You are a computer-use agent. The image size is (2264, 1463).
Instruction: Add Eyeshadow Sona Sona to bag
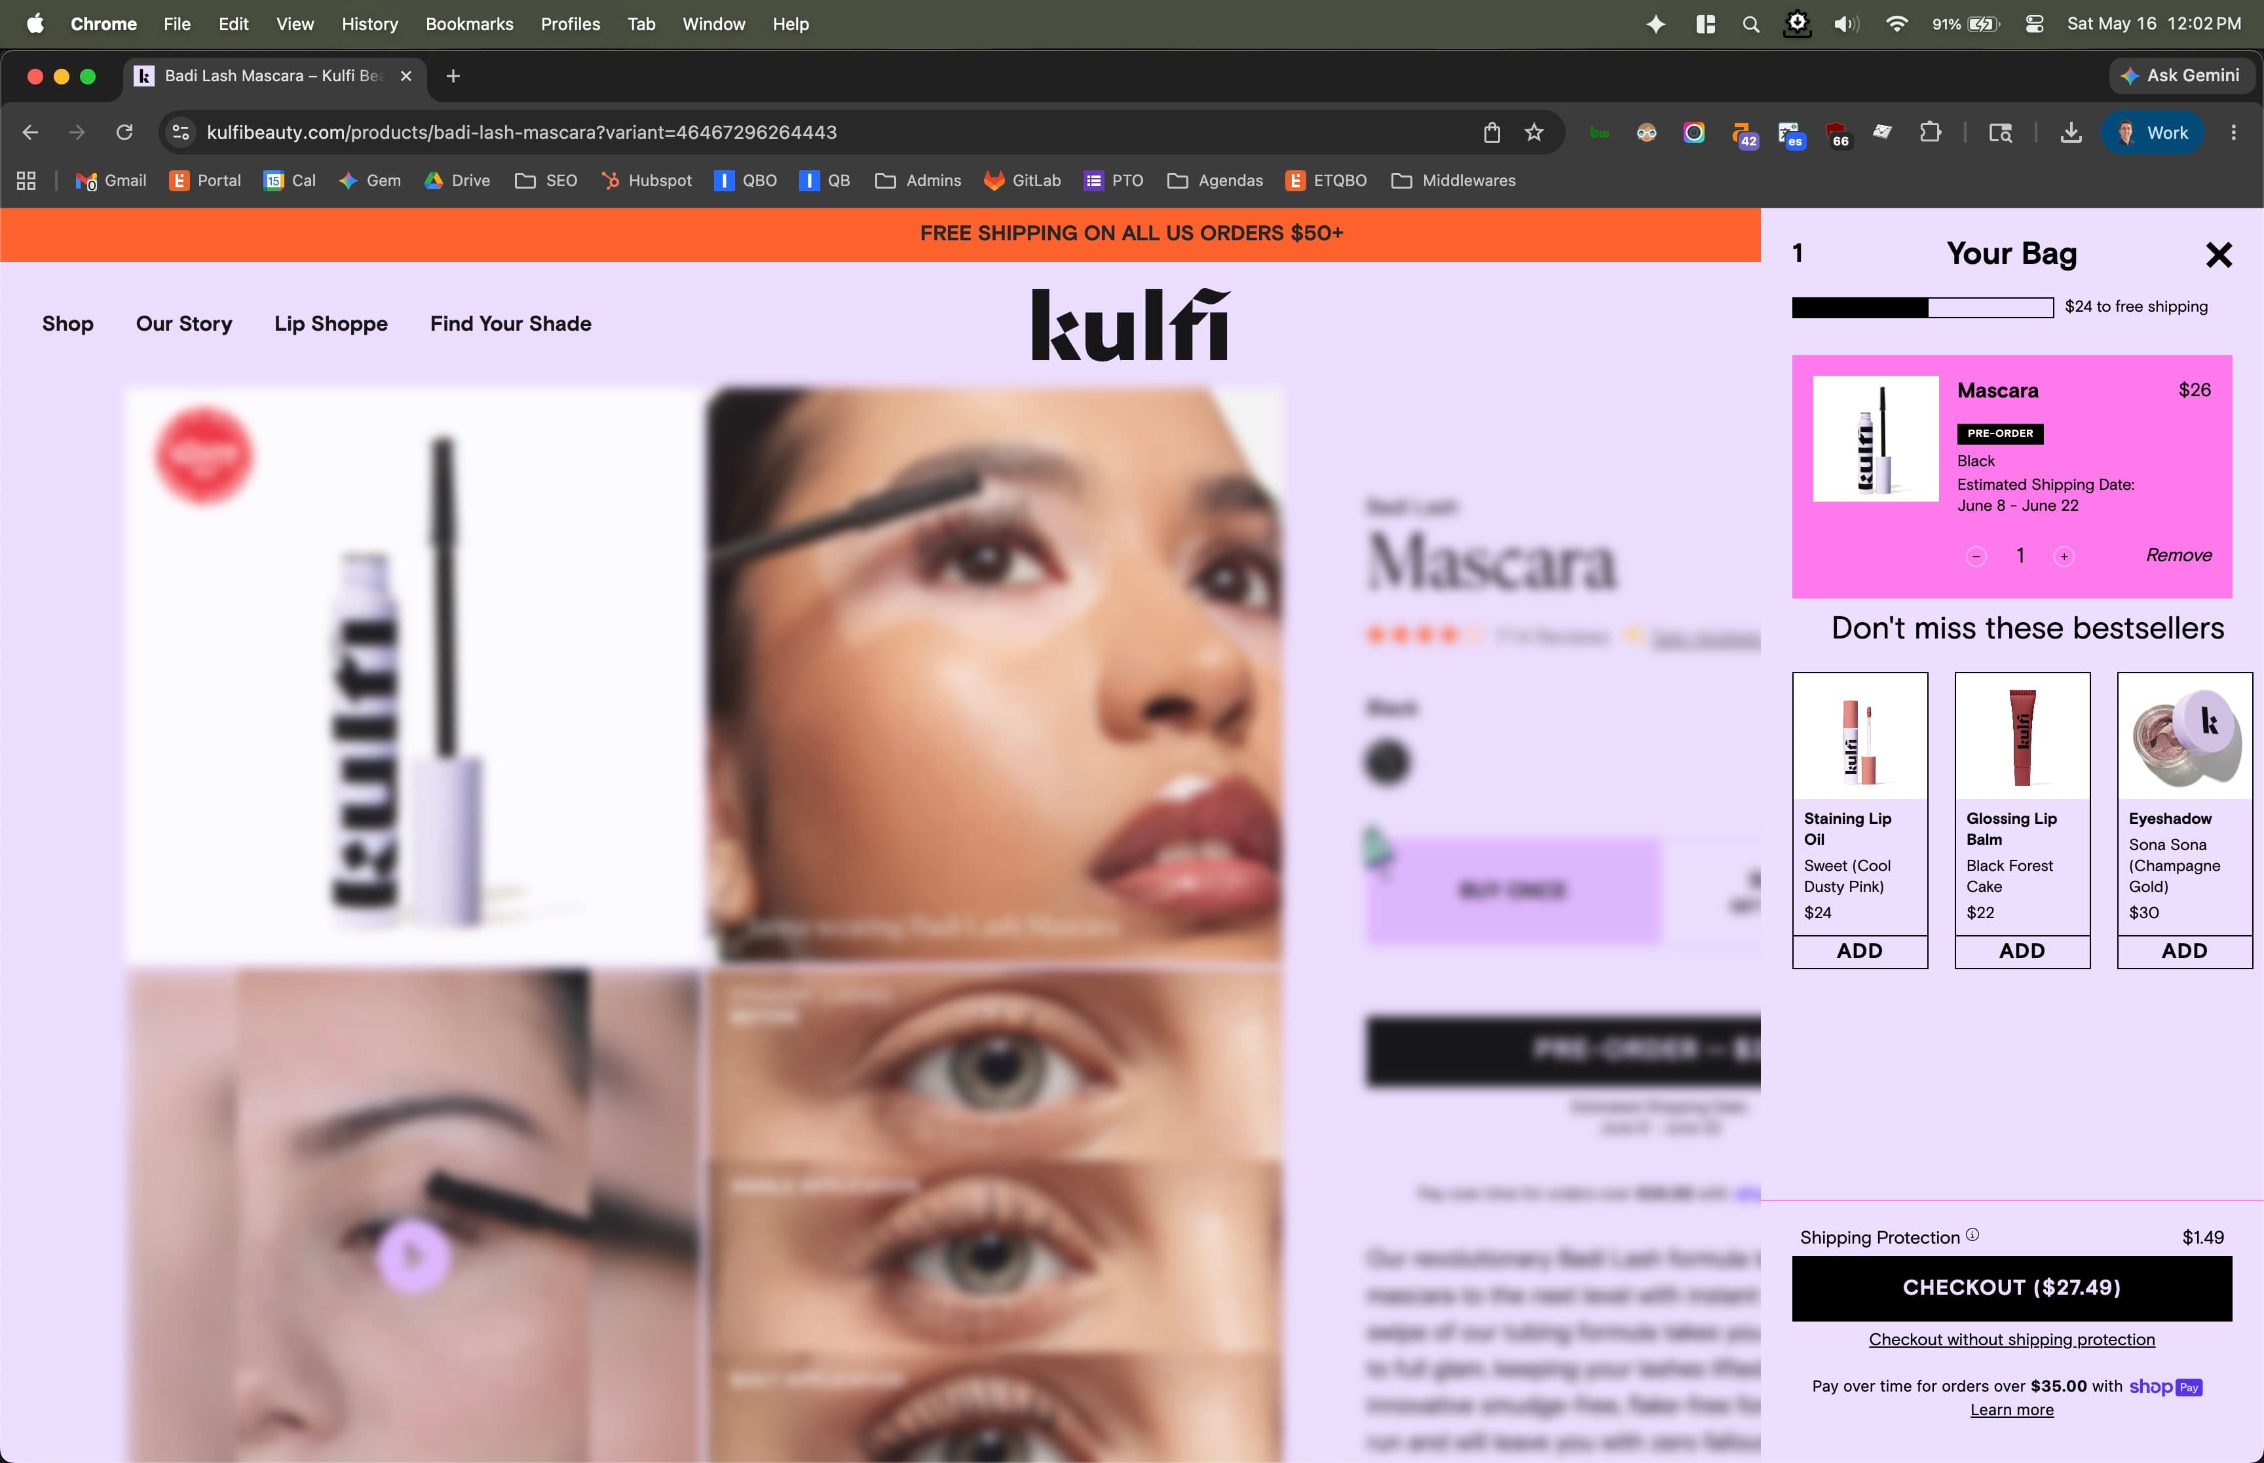[2184, 951]
